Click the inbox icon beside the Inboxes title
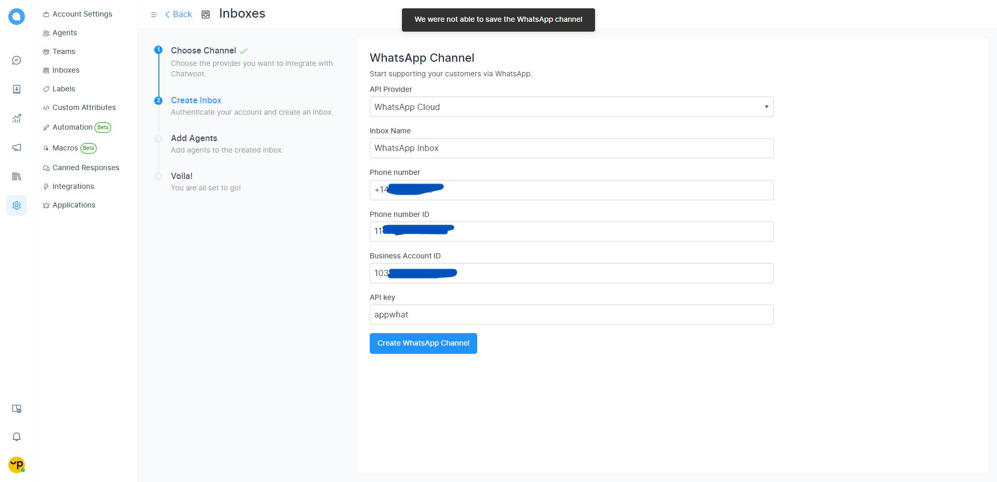 206,14
